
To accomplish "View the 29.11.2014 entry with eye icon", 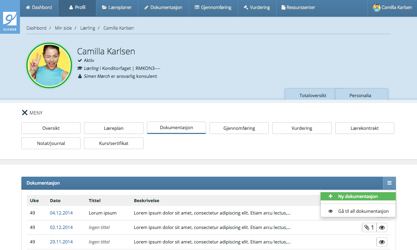I will 382,242.
